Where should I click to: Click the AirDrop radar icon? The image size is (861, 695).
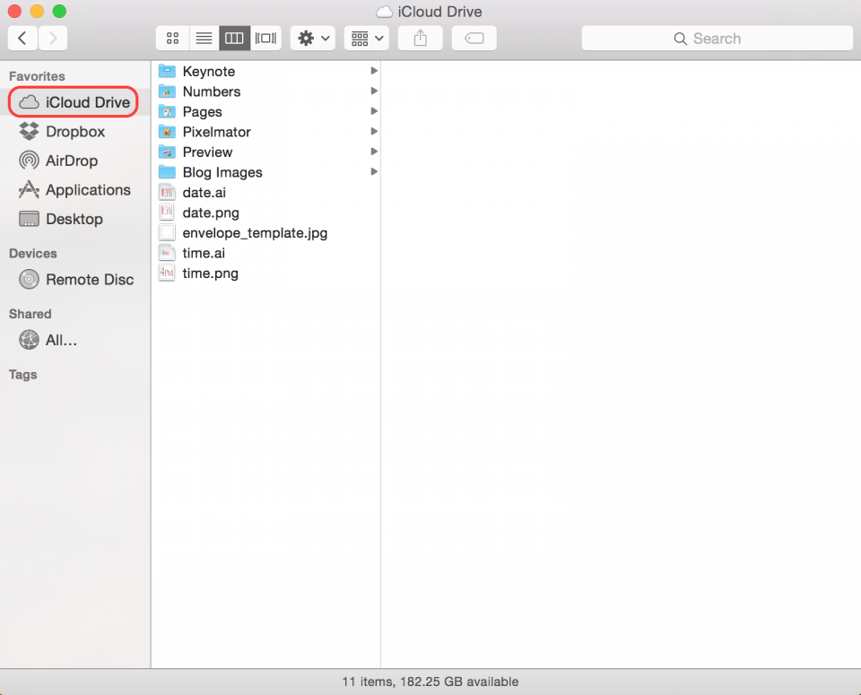29,161
